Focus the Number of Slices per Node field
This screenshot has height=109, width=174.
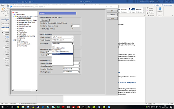[x=75, y=26]
